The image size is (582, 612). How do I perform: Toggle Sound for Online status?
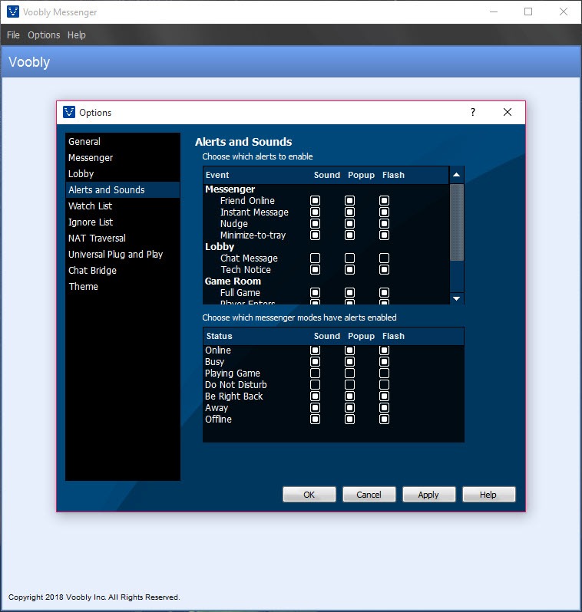tap(315, 350)
